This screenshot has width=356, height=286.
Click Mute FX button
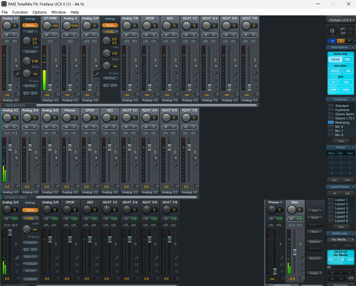(315, 258)
